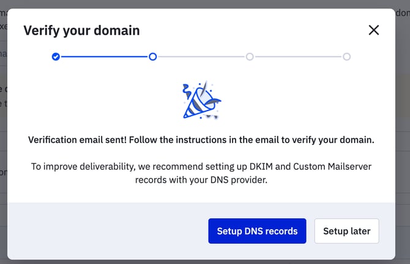Click the dimmed background strip below the dialog
Screen dimensions: 410x264
(201, 262)
